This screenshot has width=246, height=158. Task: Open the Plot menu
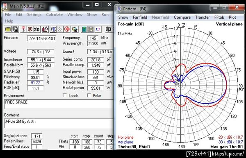232,17
